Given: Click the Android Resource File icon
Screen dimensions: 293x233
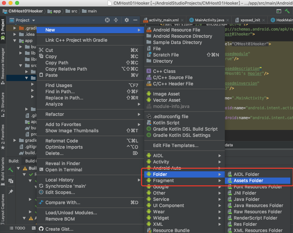Looking at the screenshot, I should click(149, 30).
